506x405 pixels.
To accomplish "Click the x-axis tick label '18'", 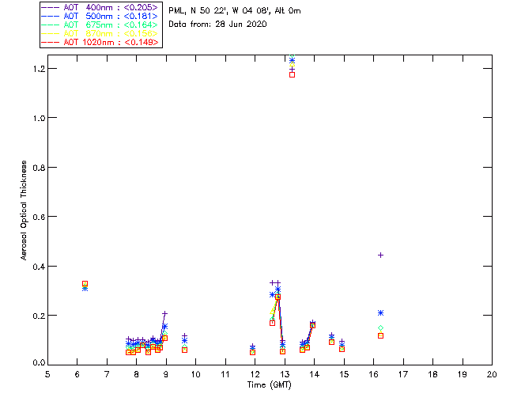I will click(432, 374).
